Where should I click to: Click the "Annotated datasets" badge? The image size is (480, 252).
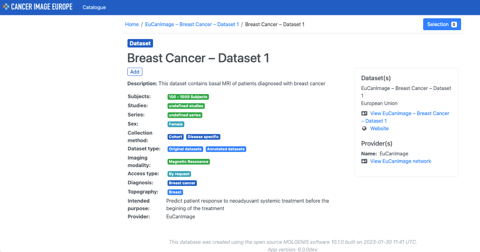click(x=226, y=149)
